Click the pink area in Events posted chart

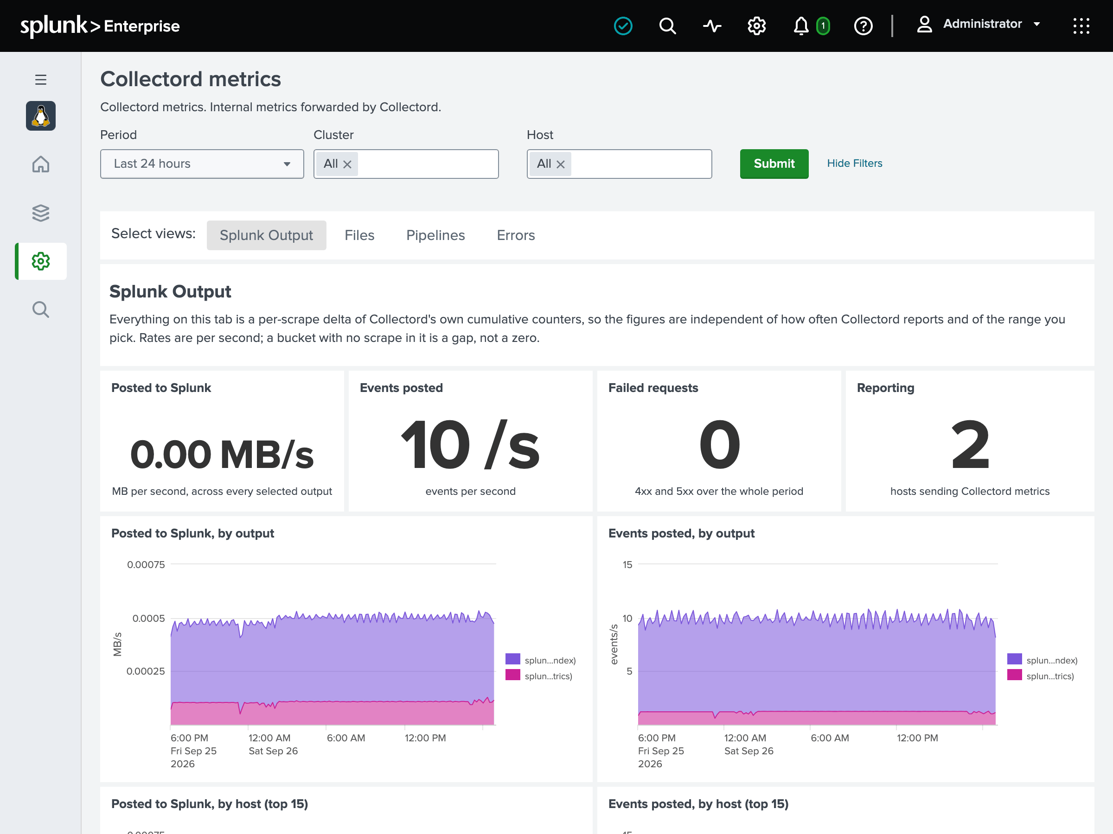click(x=816, y=718)
